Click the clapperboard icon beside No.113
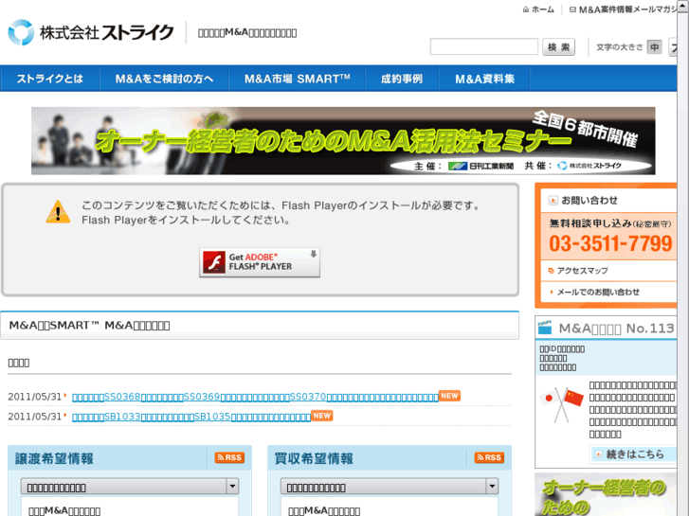This screenshot has width=689, height=516. (545, 328)
